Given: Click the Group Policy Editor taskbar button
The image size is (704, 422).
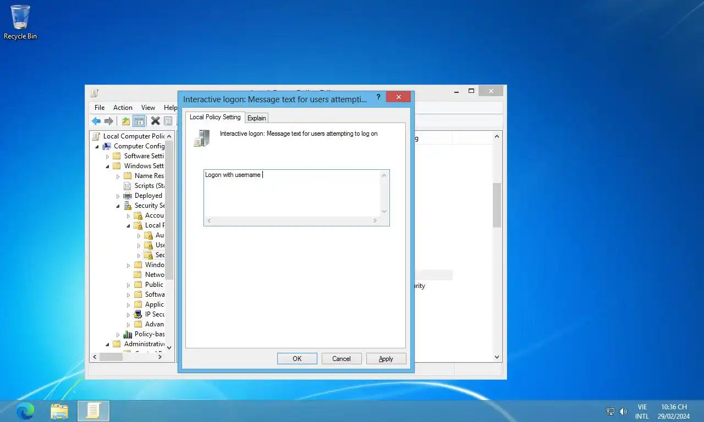Looking at the screenshot, I should point(94,410).
